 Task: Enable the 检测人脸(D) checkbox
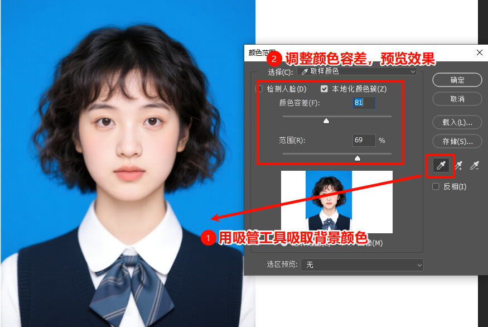[x=260, y=89]
